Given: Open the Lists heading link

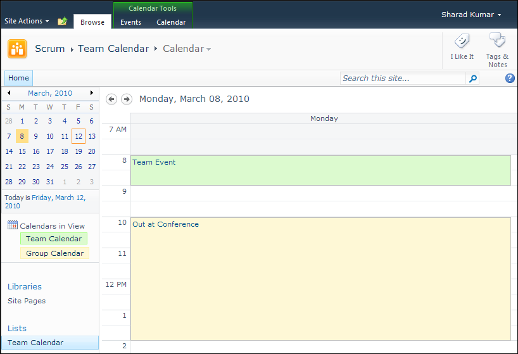Looking at the screenshot, I should (17, 328).
